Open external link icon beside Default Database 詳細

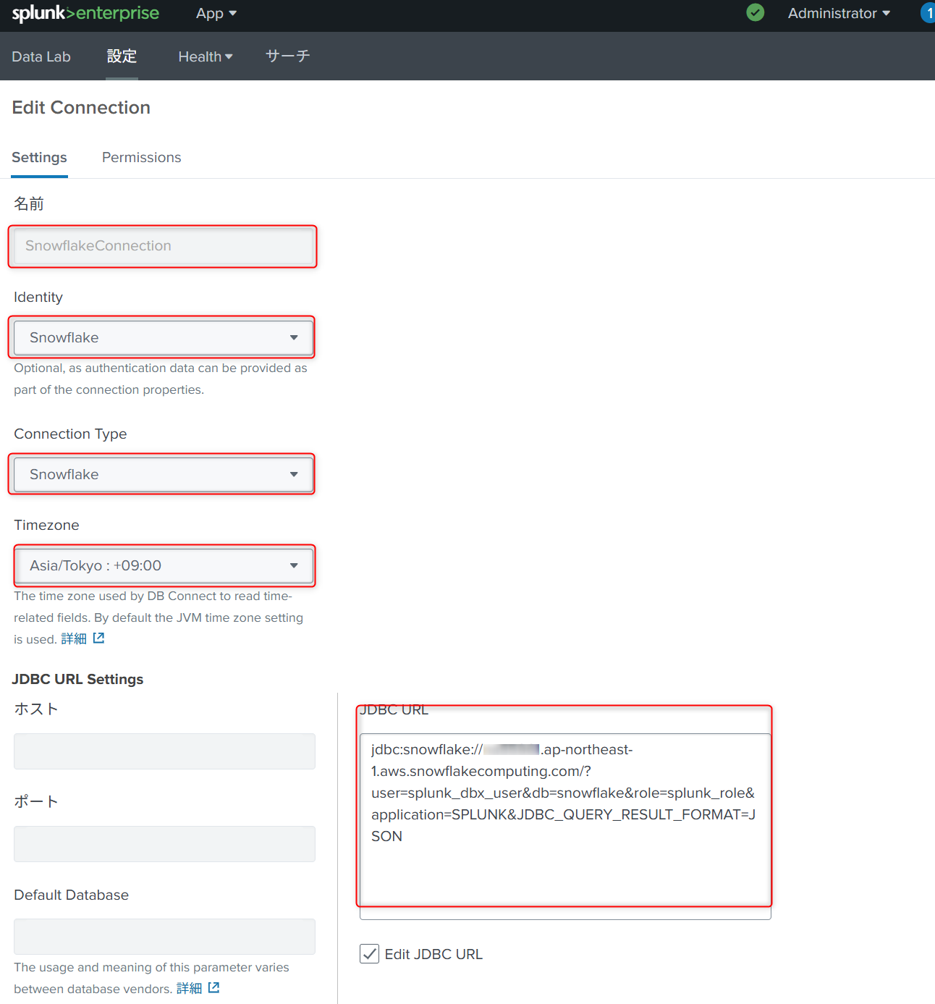[x=213, y=987]
